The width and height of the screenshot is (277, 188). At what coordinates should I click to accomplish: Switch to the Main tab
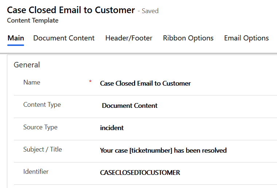coord(16,38)
